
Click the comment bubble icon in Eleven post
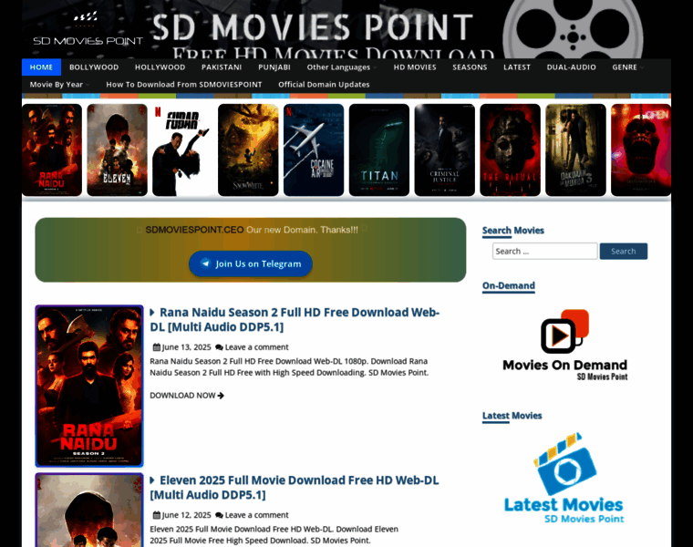[x=219, y=515]
